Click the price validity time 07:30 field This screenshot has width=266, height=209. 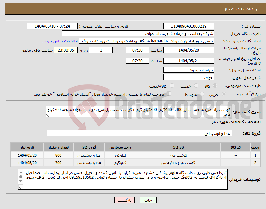[137, 61]
